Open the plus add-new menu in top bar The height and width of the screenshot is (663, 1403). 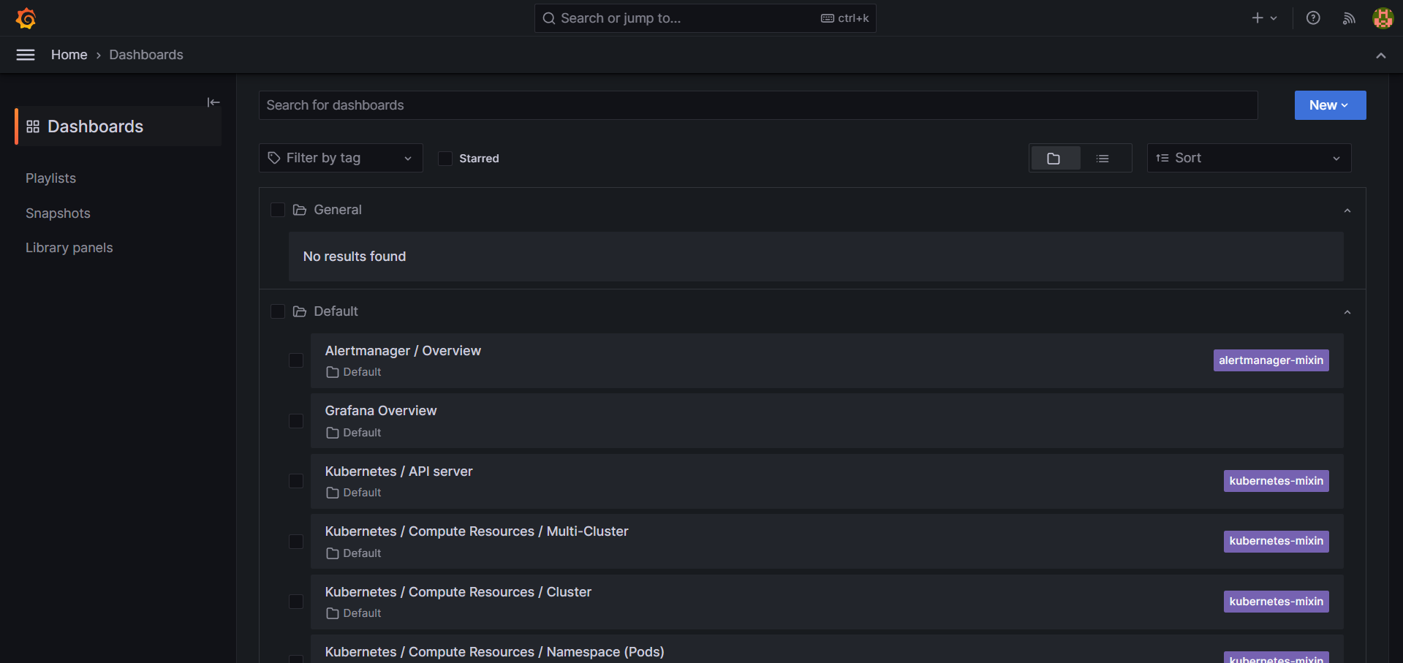(1264, 18)
